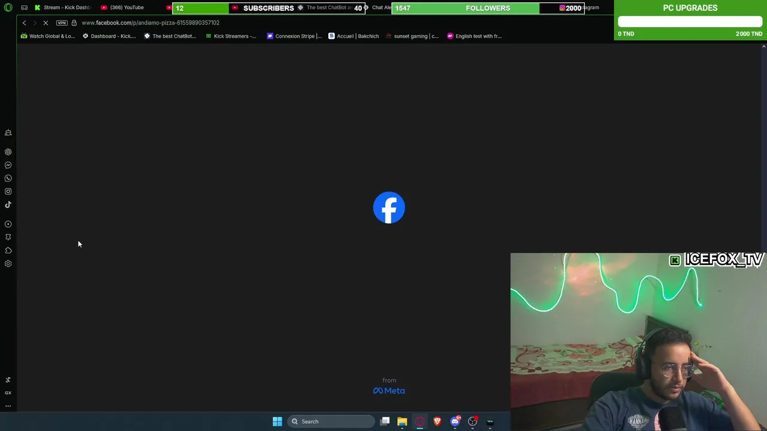
Task: Click the Meta logo at page bottom
Action: [389, 390]
